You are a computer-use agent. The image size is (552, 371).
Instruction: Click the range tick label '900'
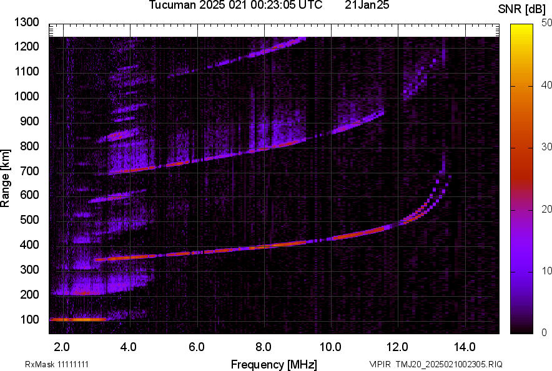29,122
